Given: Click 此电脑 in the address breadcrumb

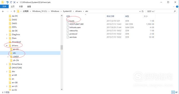Looking at the screenshot, I should (x=26, y=11).
